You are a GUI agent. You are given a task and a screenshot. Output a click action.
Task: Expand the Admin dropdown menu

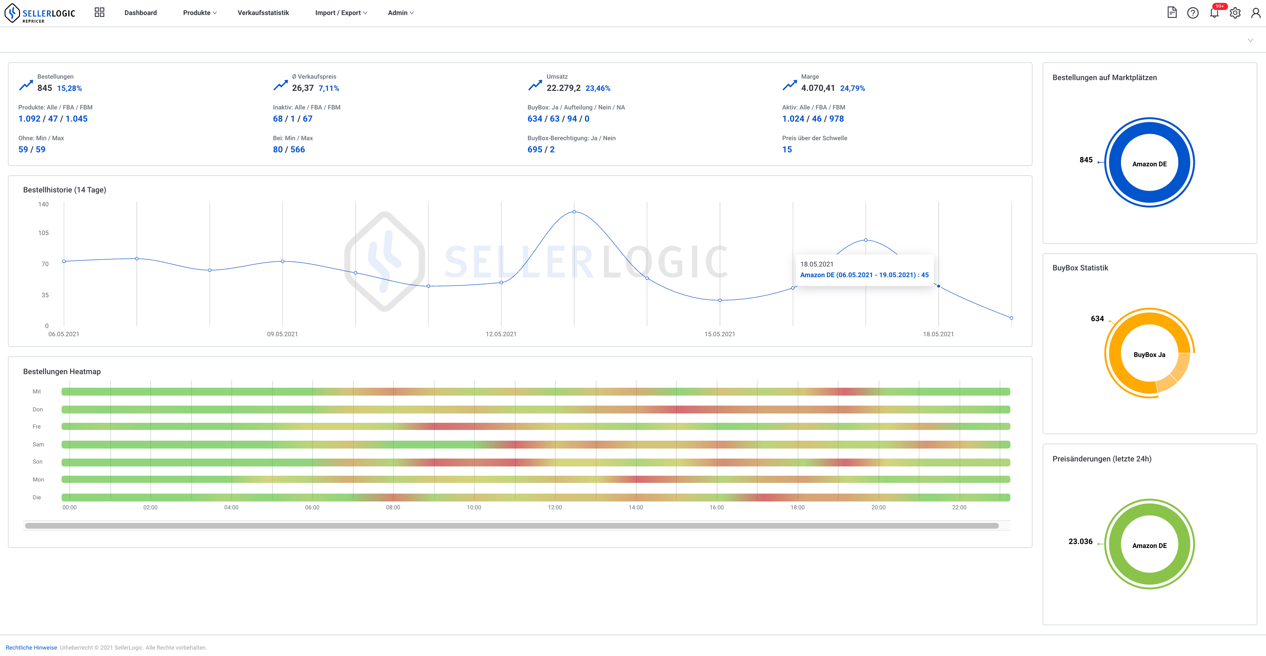401,13
